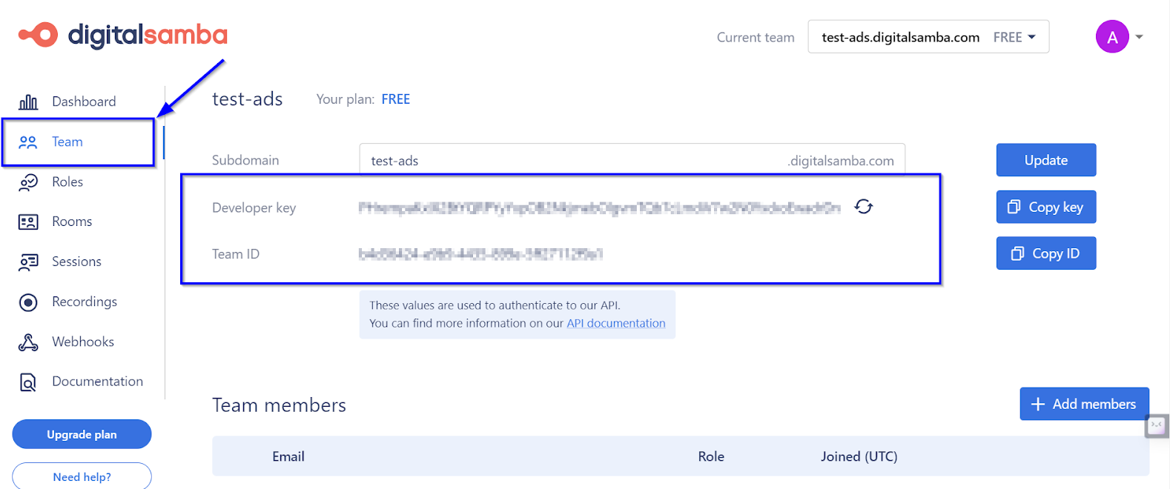The height and width of the screenshot is (489, 1170).
Task: Click the Update button
Action: pyautogui.click(x=1045, y=159)
